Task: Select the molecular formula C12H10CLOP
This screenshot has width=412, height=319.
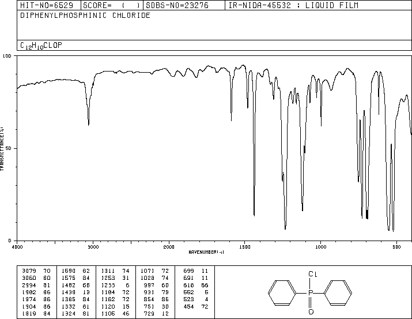Action: click(x=41, y=46)
